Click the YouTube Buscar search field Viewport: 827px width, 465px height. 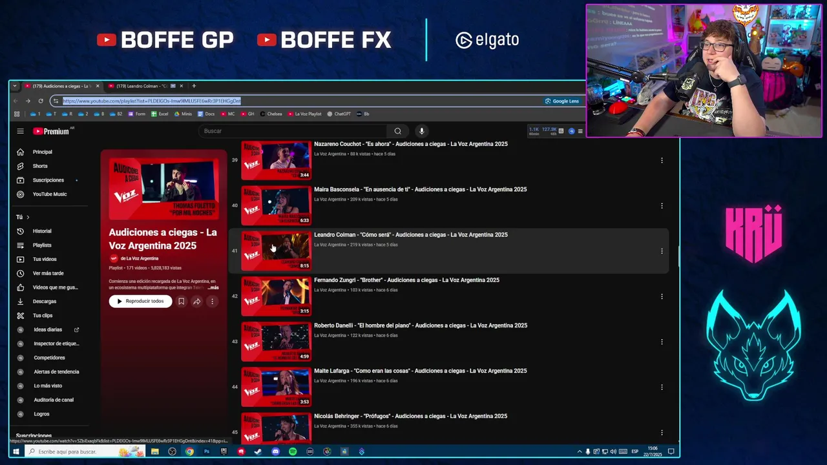pyautogui.click(x=293, y=131)
